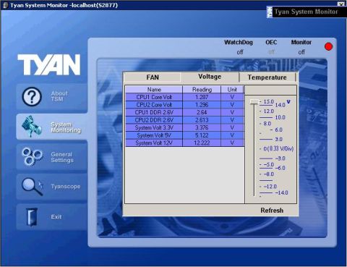Click the Monitor label

coord(301,43)
